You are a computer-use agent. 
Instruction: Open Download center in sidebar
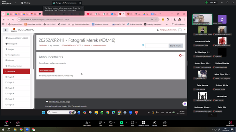[17, 66]
